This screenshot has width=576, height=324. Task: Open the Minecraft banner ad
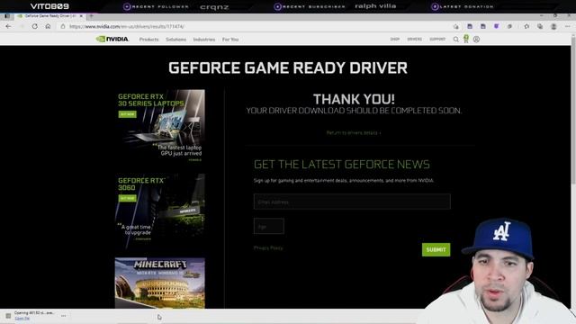coord(160,283)
